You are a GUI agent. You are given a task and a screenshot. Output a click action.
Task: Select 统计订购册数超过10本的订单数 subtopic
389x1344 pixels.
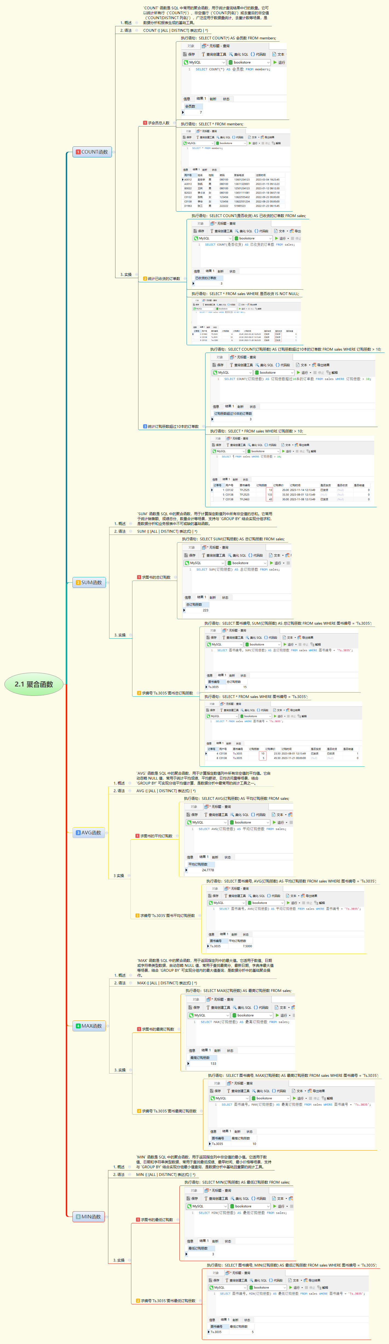[x=171, y=426]
